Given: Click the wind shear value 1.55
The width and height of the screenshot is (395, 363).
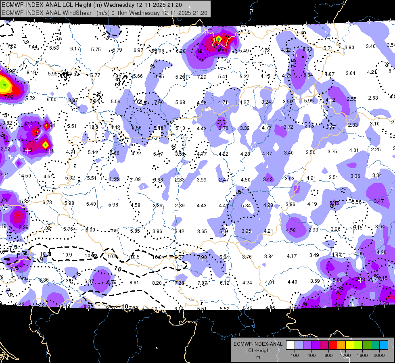Looking at the screenshot, I should [114, 179].
